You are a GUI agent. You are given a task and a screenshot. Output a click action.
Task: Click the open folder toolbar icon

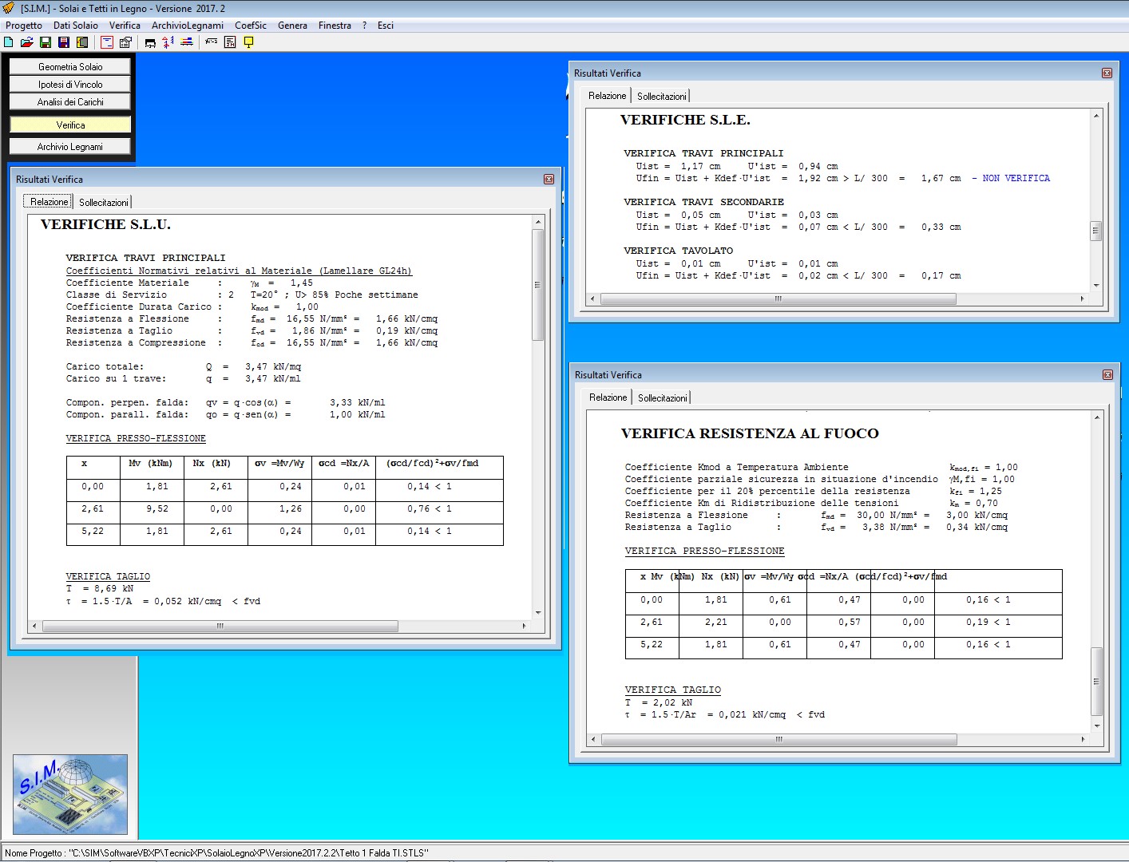pos(26,42)
